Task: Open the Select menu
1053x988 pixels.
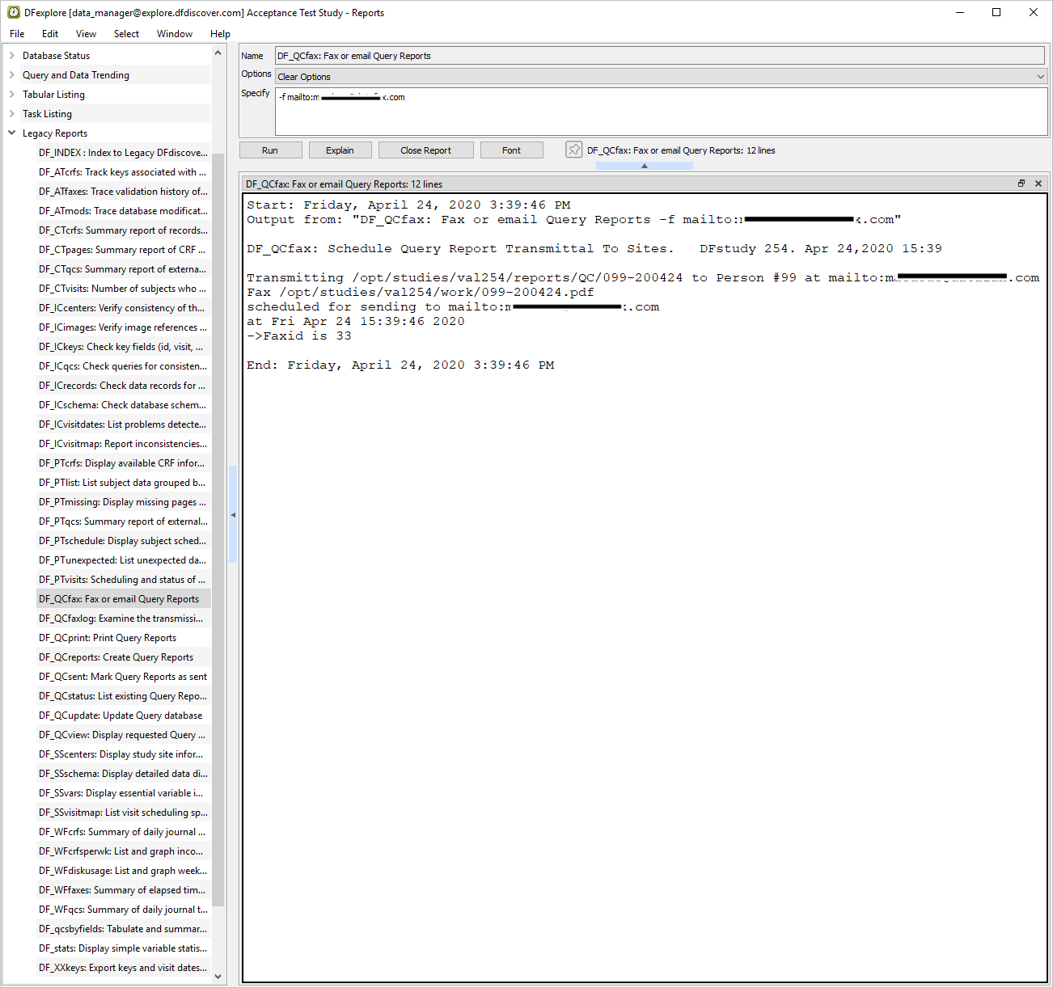Action: pyautogui.click(x=126, y=34)
